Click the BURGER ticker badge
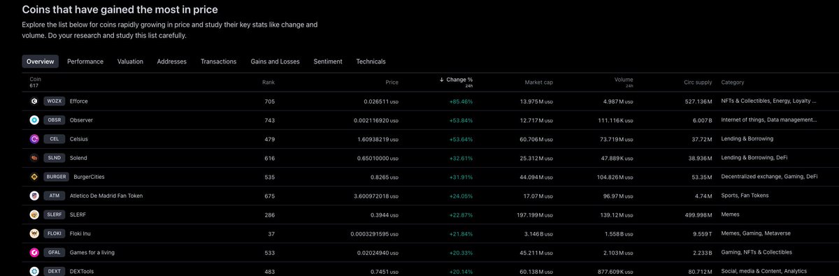This screenshot has height=276, width=839. point(56,177)
